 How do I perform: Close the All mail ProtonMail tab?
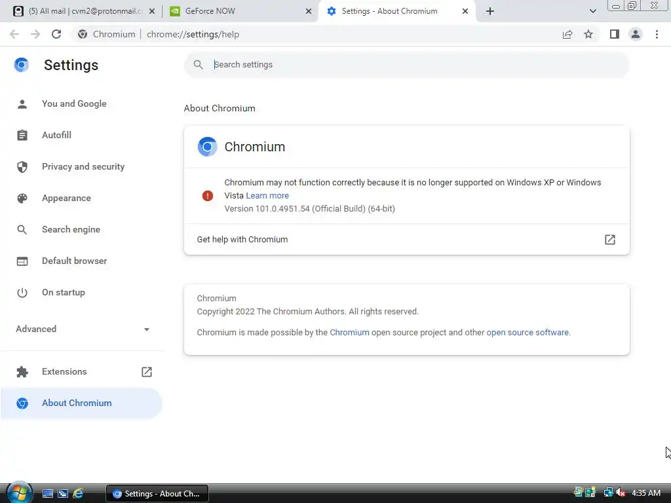[152, 11]
